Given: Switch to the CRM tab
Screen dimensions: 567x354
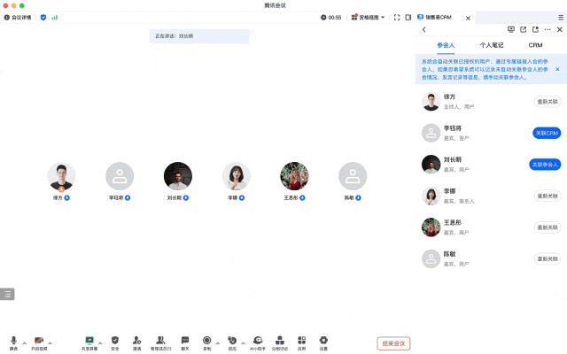Looking at the screenshot, I should pyautogui.click(x=535, y=44).
